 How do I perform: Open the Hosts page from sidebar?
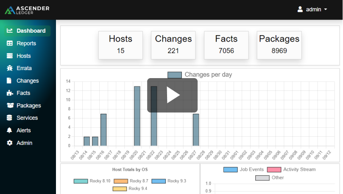tap(24, 56)
